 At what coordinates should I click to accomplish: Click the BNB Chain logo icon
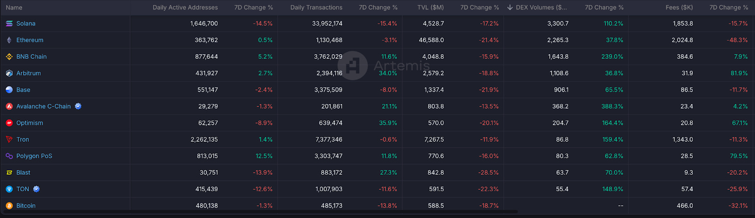9,57
